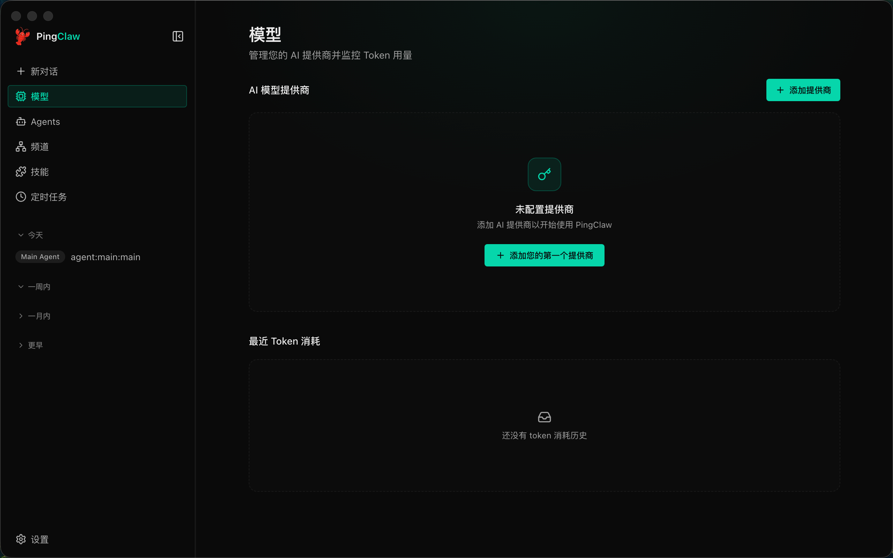Click the network icon next to 频道

pyautogui.click(x=21, y=146)
